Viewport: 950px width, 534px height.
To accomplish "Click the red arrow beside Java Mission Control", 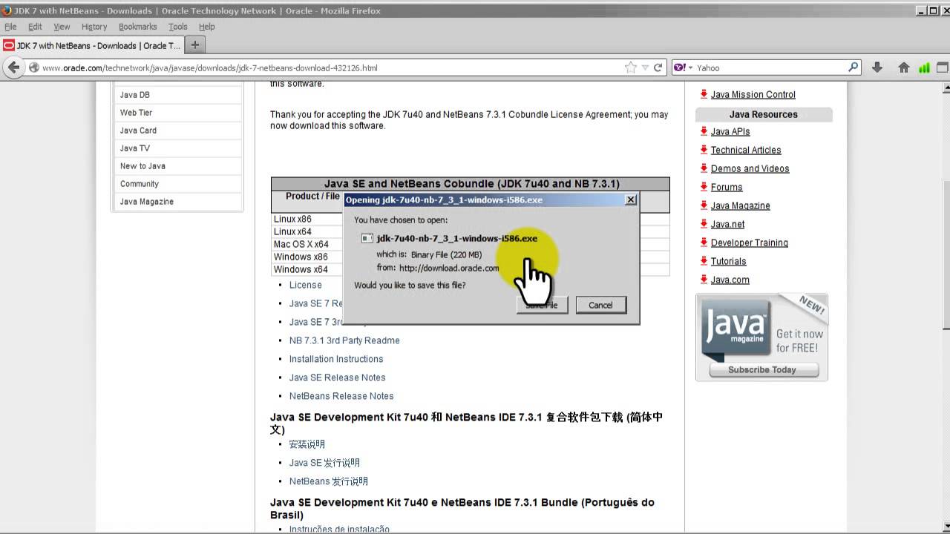I will tap(704, 94).
